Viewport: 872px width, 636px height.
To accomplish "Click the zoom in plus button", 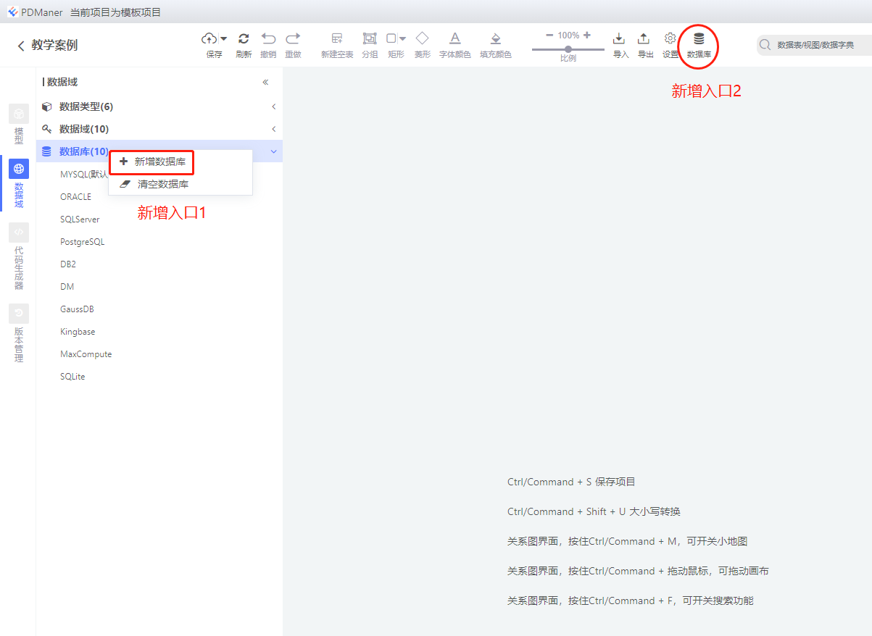I will (586, 35).
